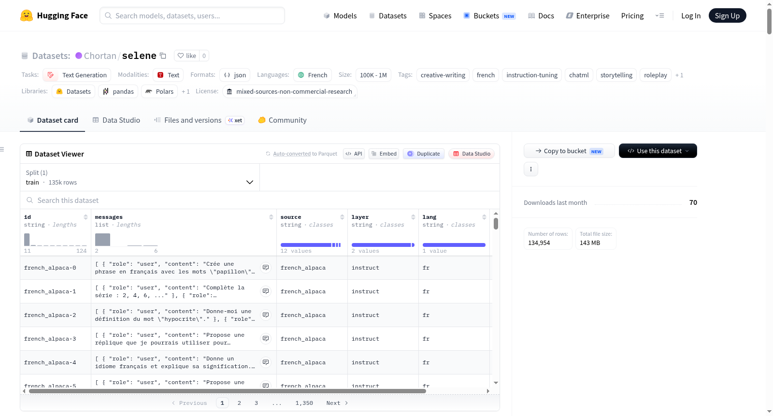This screenshot has width=773, height=416.
Task: Duplicate this dataset
Action: coord(424,154)
